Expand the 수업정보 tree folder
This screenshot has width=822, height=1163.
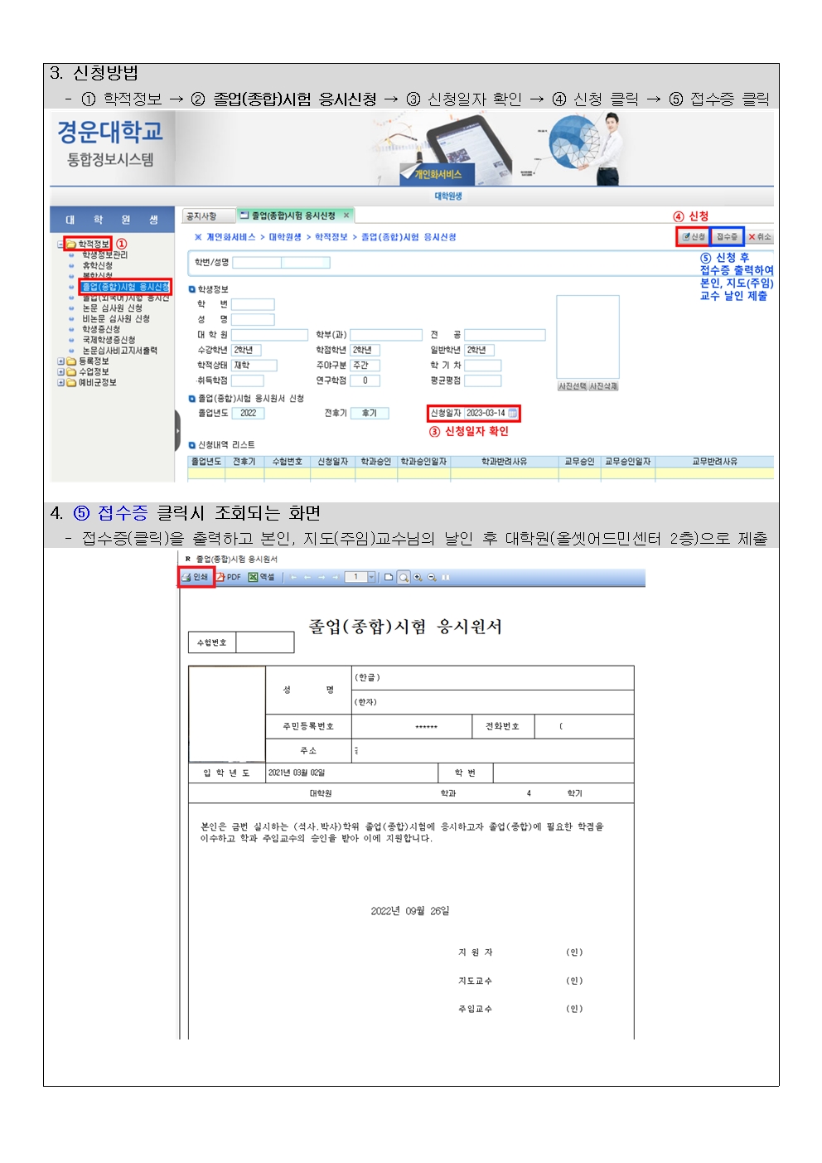pos(61,372)
